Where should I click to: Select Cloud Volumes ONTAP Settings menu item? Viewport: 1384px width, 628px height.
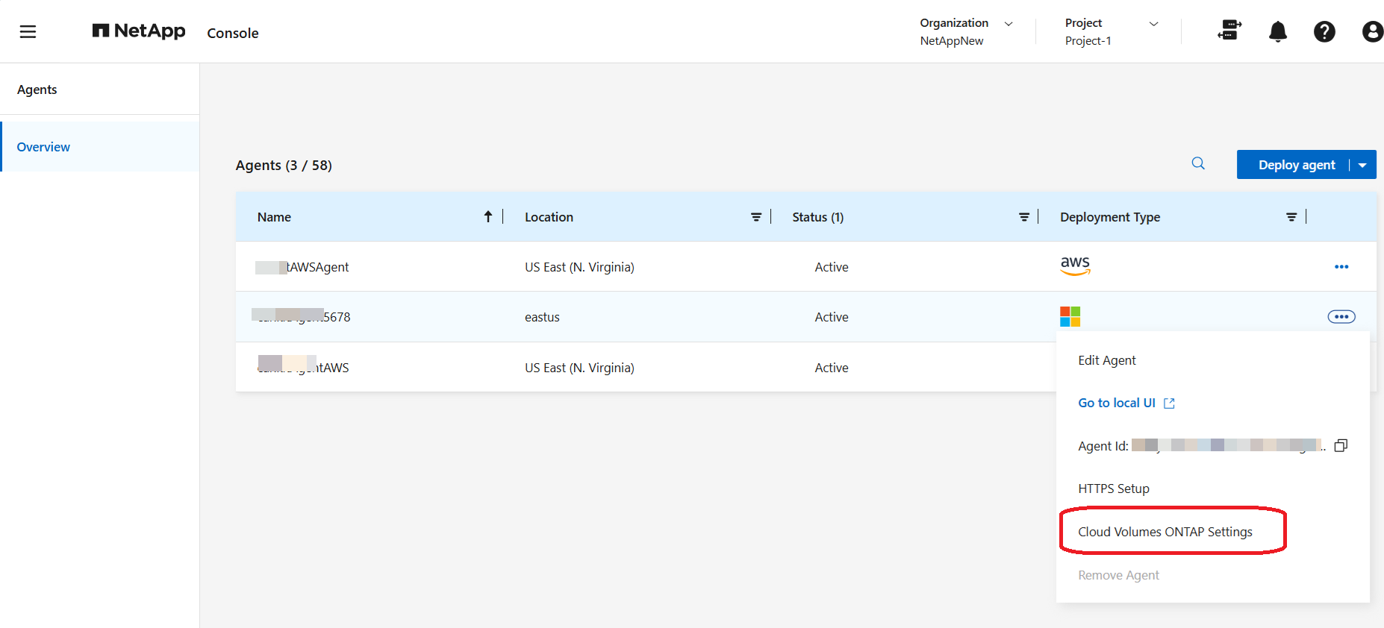pos(1165,532)
